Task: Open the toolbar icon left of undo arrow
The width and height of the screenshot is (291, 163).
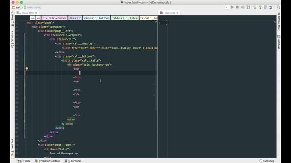Action: pyautogui.click(x=266, y=7)
